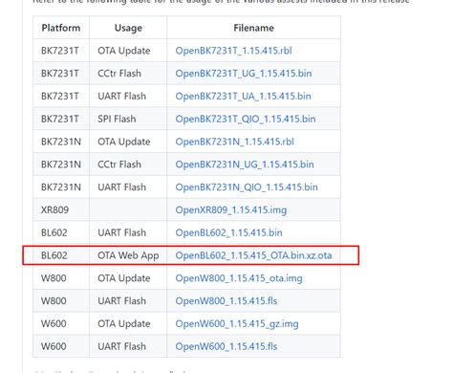The image size is (453, 373).
Task: Download OpenW800_1.15.415.fls
Action: 226,301
